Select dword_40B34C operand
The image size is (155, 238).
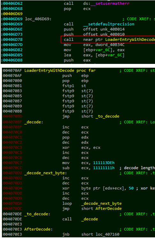coord(110,45)
